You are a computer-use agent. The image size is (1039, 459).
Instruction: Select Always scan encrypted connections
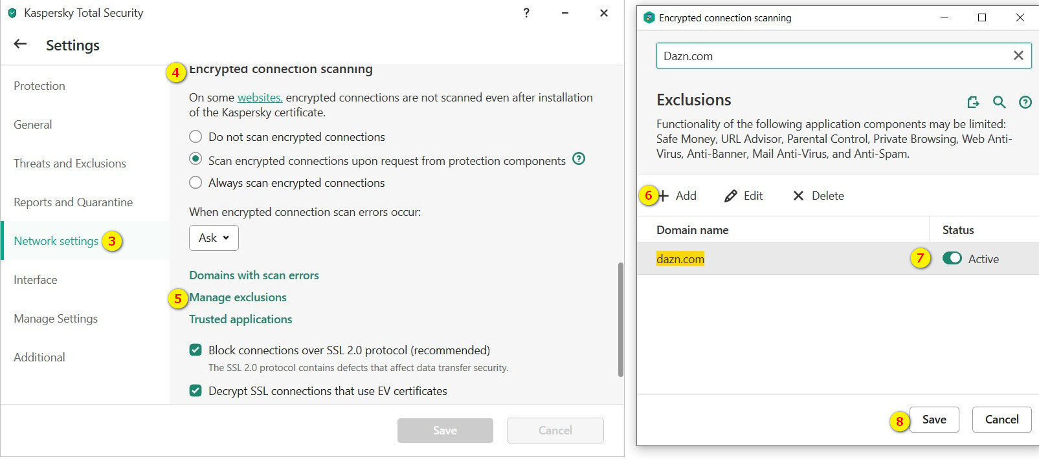(x=196, y=183)
